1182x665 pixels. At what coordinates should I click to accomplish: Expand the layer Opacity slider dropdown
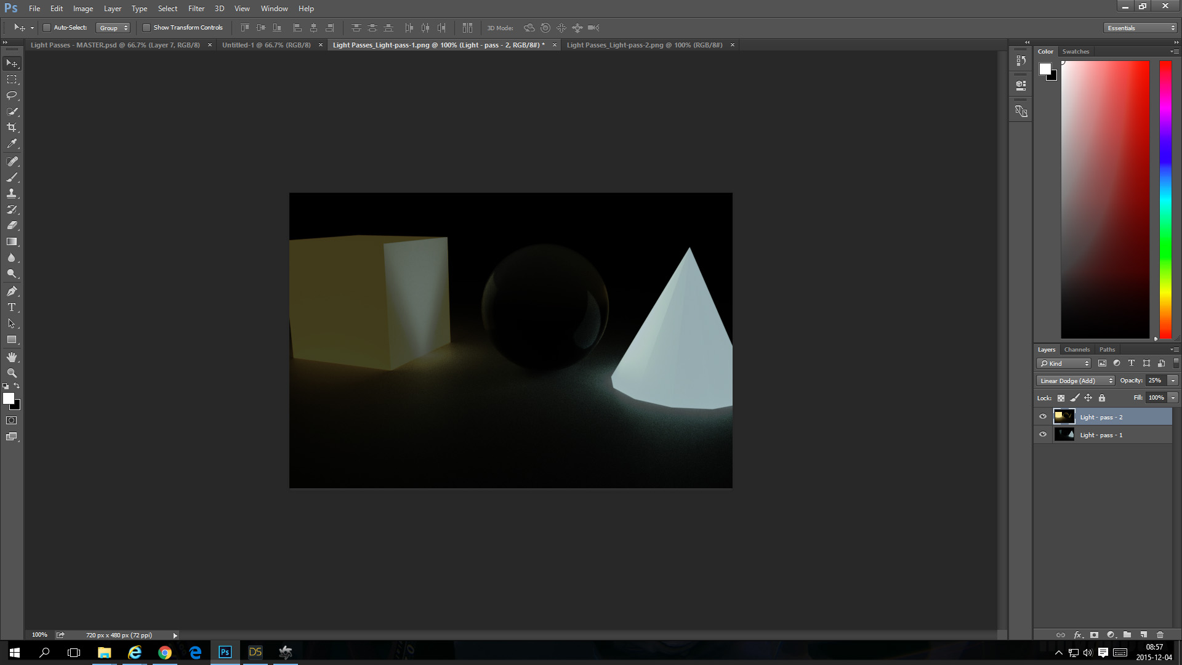point(1173,381)
